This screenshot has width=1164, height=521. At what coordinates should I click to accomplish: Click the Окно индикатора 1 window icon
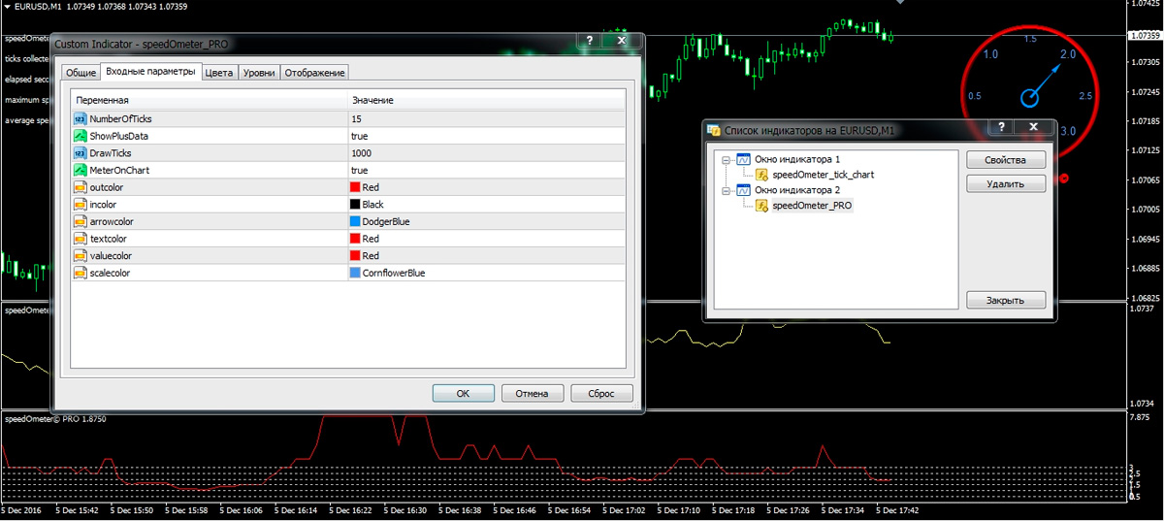pyautogui.click(x=743, y=159)
